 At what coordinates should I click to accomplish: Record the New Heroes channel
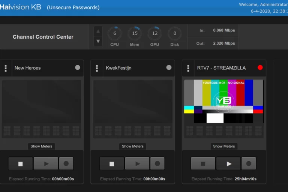click(66, 163)
